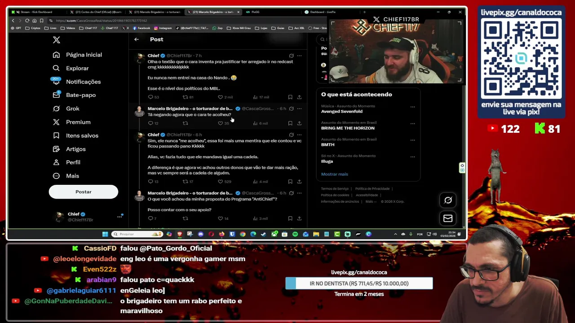575x323 pixels.
Task: Reload the page in browser toolbar
Action: tap(27, 21)
